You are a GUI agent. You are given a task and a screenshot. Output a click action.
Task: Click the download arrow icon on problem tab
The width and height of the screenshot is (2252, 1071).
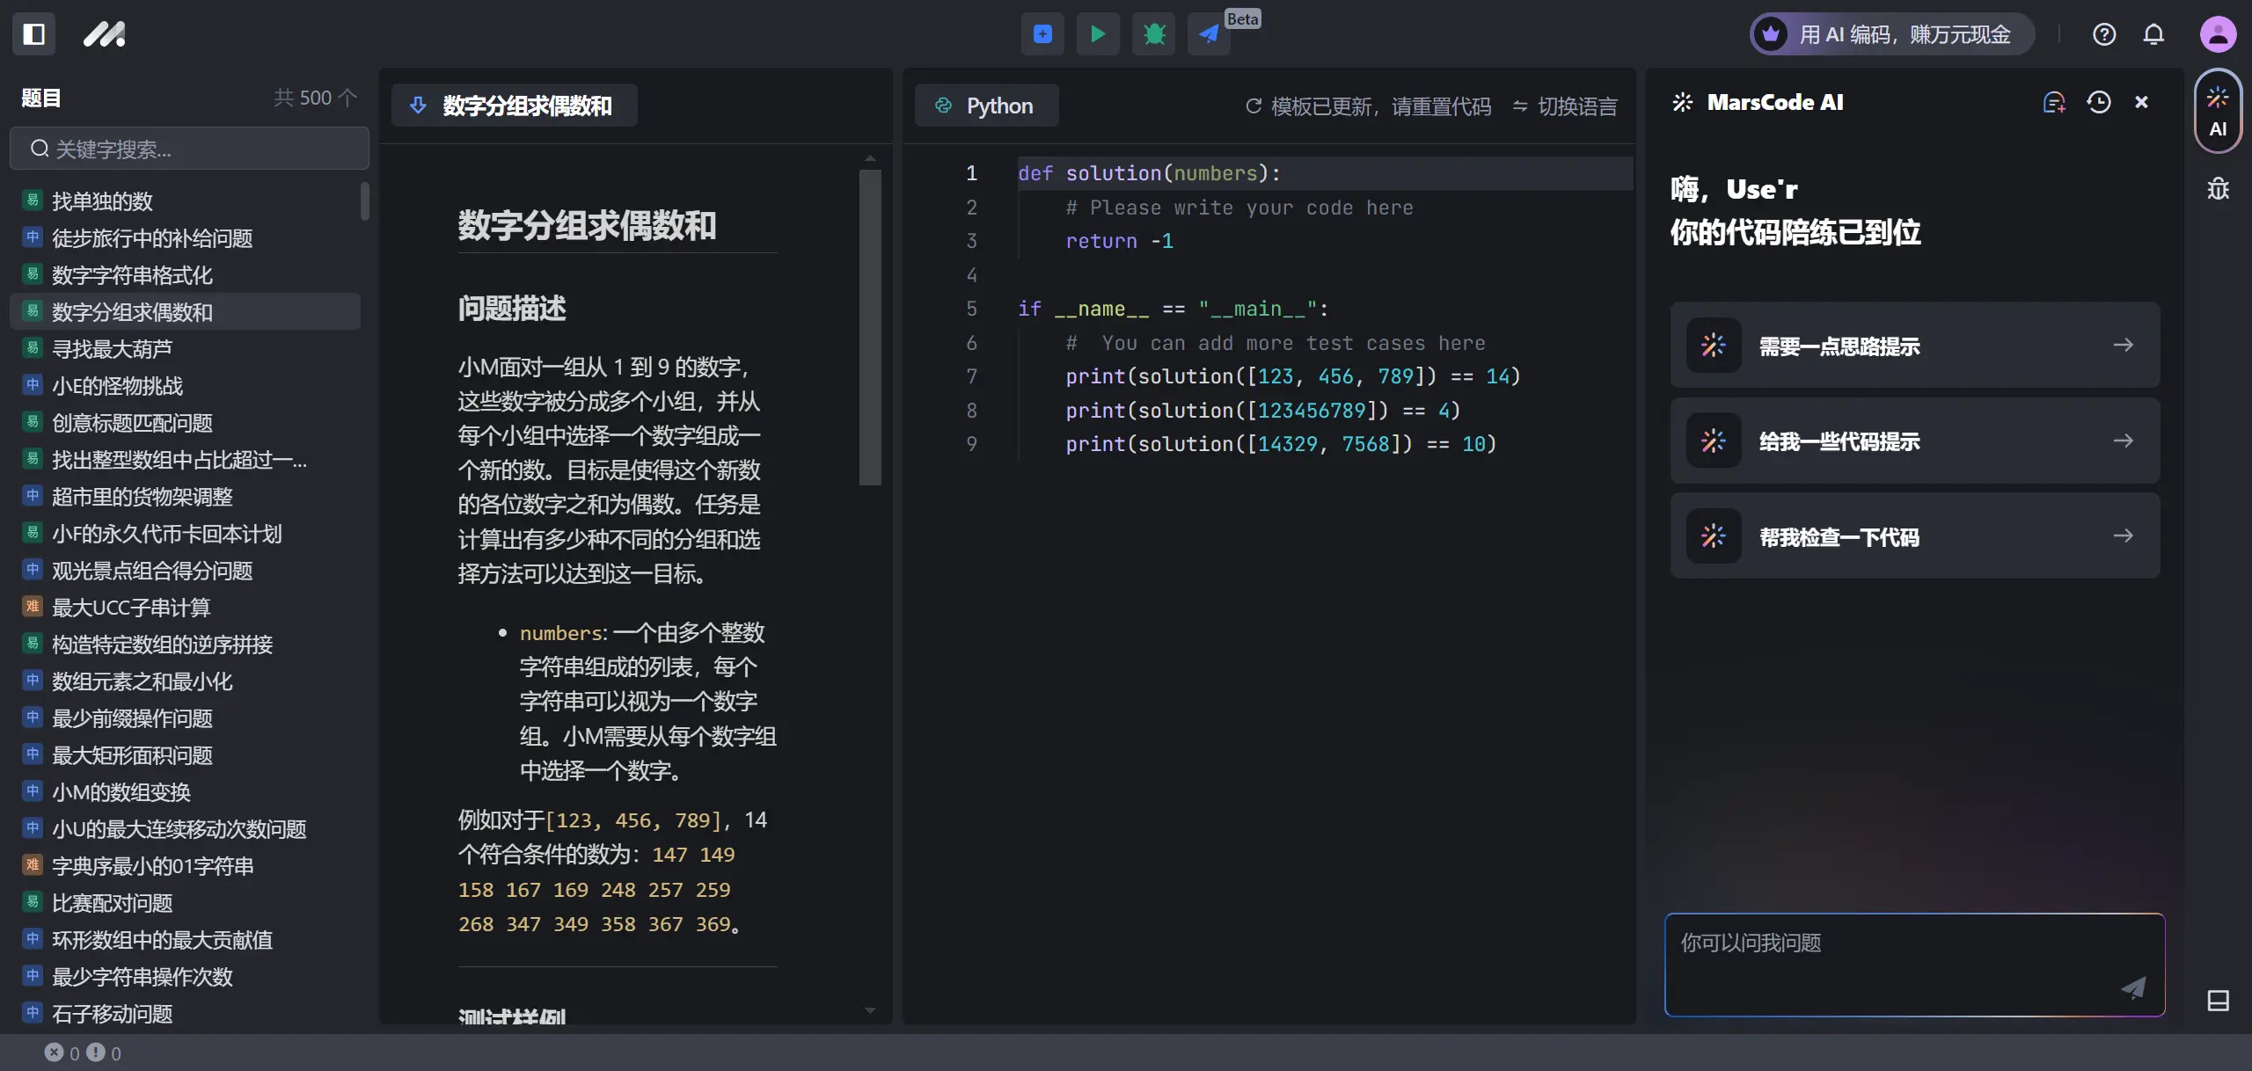click(x=419, y=106)
